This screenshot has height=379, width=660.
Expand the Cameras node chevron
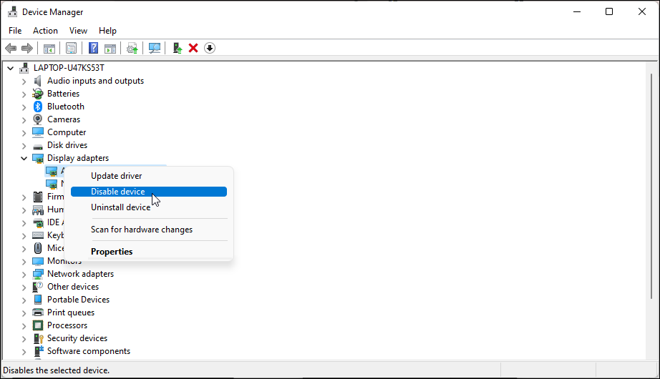(x=24, y=120)
